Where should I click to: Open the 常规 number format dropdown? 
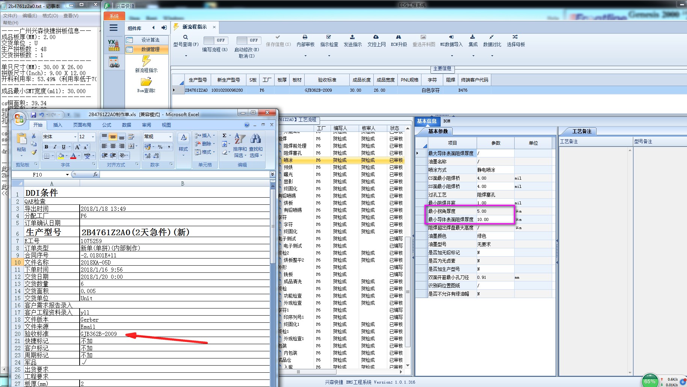170,137
